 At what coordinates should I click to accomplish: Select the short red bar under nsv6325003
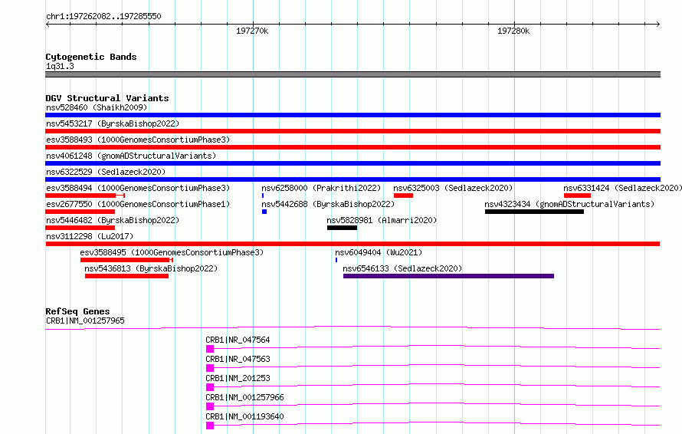[x=403, y=196]
